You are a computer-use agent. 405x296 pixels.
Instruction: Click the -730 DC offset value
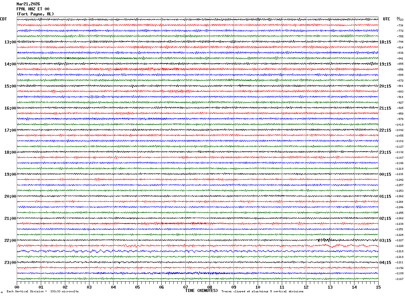coord(400,25)
